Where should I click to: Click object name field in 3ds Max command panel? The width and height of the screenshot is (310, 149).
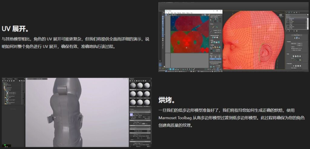click(x=296, y=15)
